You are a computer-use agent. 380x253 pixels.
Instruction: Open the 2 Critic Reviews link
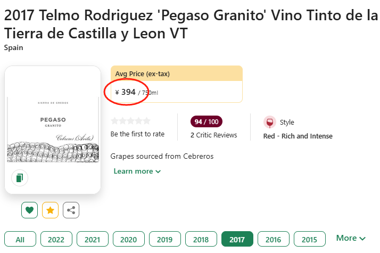(213, 135)
